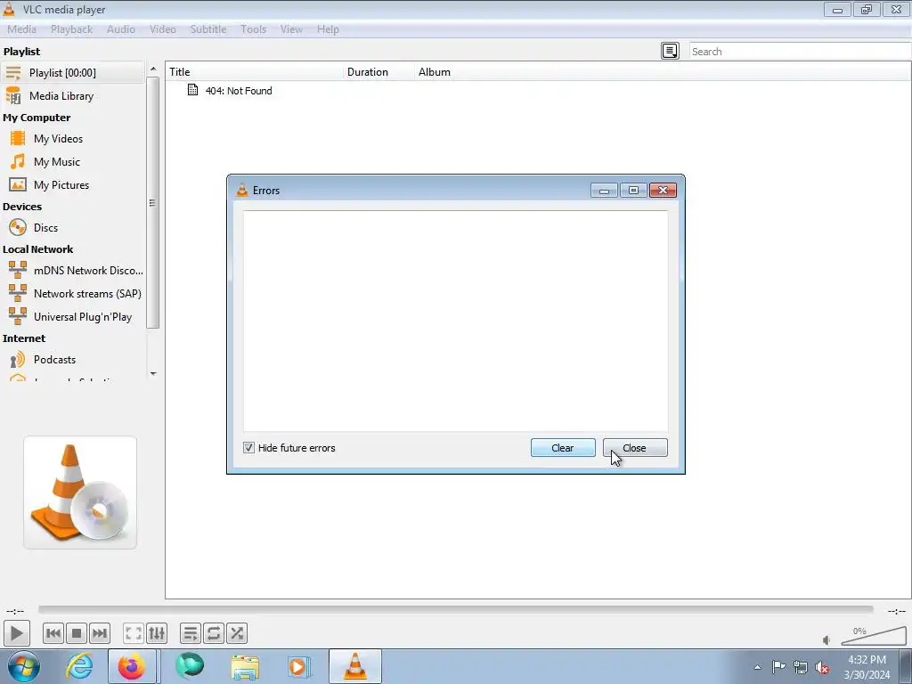Click sidebar scroll down arrow
The image size is (912, 684).
(x=153, y=374)
